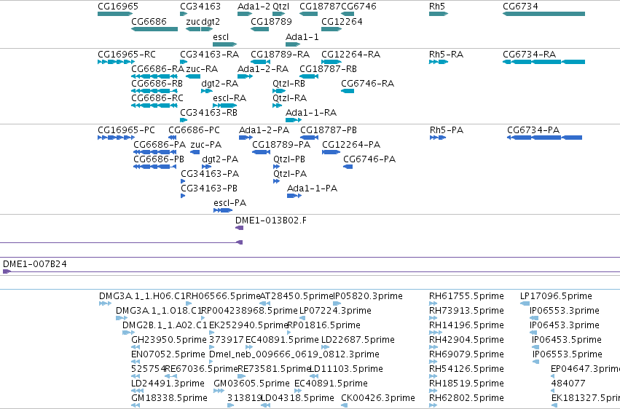Select the DMG2B.1_1.A02.C1 alignment

(x=128, y=333)
